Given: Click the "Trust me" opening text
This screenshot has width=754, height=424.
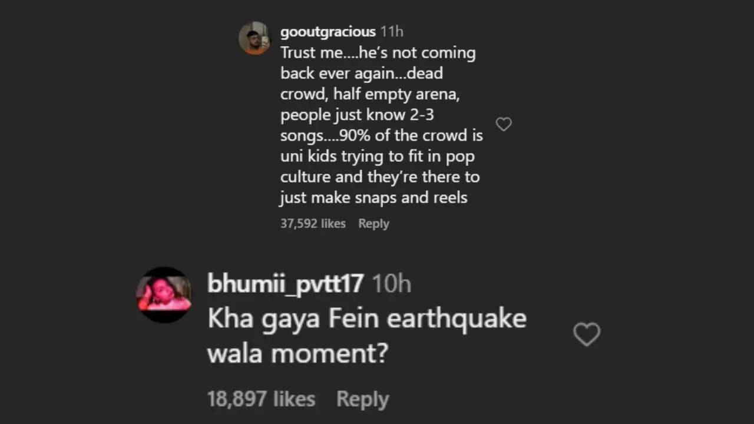Looking at the screenshot, I should [311, 53].
